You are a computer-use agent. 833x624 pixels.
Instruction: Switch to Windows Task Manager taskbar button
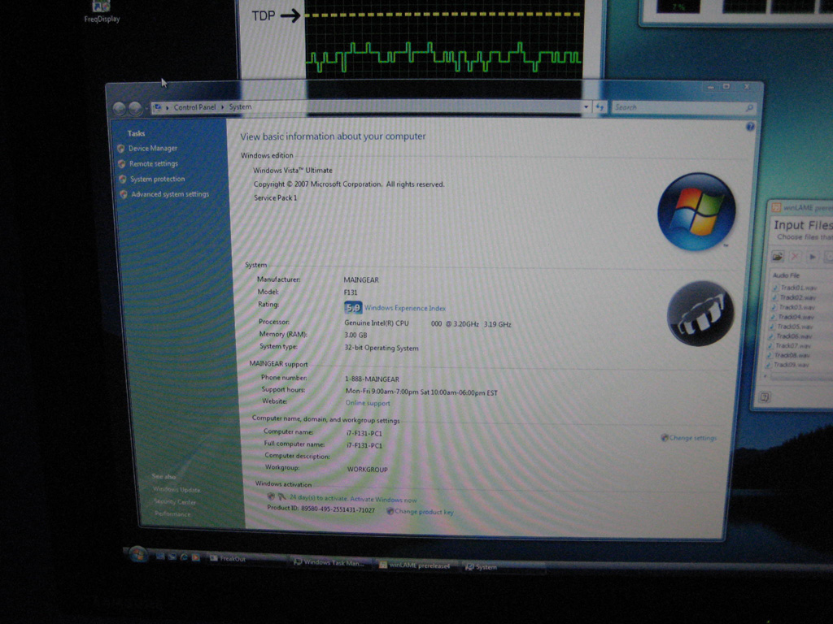coord(331,562)
